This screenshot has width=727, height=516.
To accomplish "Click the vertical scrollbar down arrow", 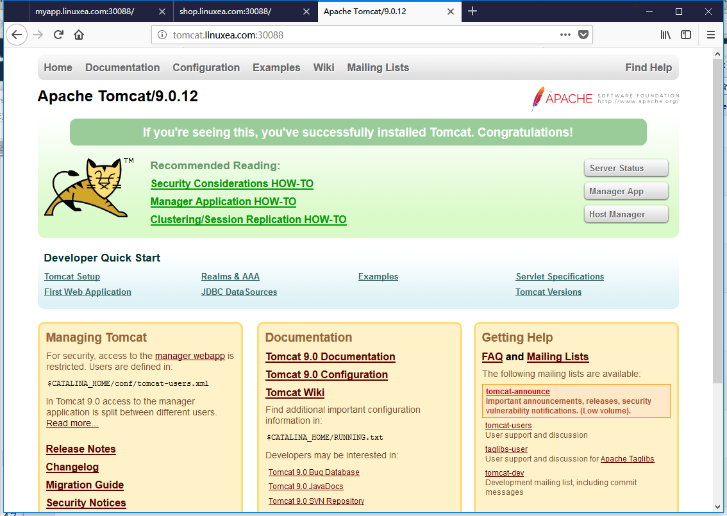I will 718,507.
